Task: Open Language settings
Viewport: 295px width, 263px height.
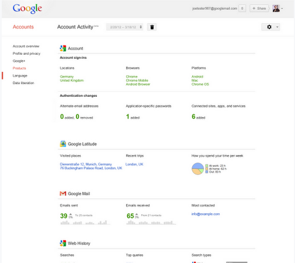Action: click(20, 76)
